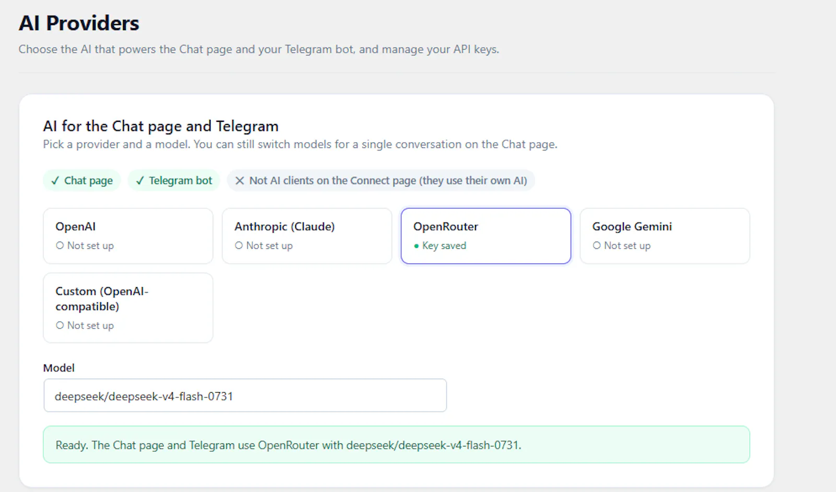The image size is (836, 492).
Task: Click the Not set up circle under Anthropic
Action: (x=239, y=245)
